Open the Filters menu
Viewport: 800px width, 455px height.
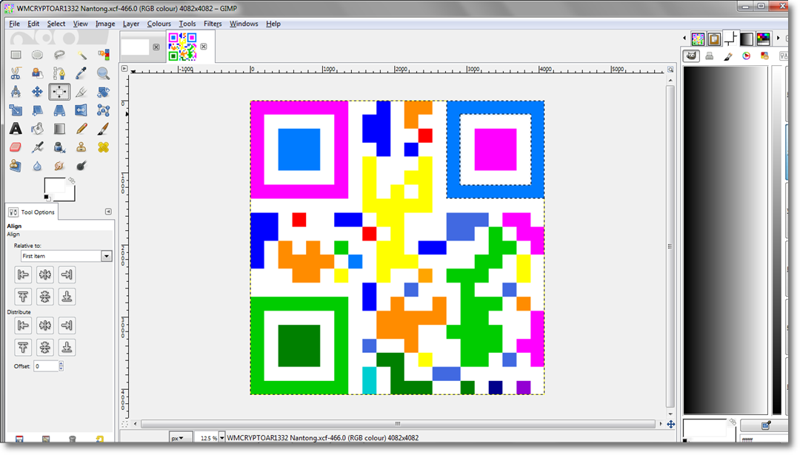(x=213, y=24)
